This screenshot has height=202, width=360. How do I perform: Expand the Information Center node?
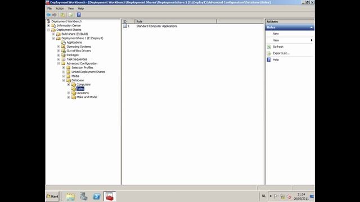[x=49, y=26]
